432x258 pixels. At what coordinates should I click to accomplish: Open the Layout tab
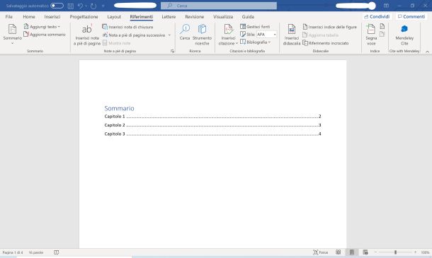(x=114, y=16)
